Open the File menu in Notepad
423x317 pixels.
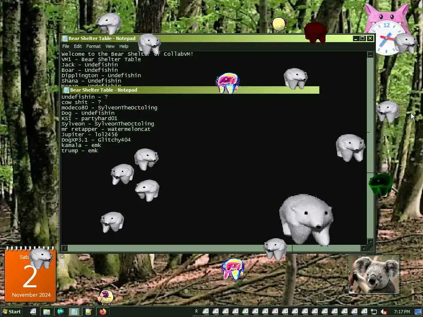(66, 46)
